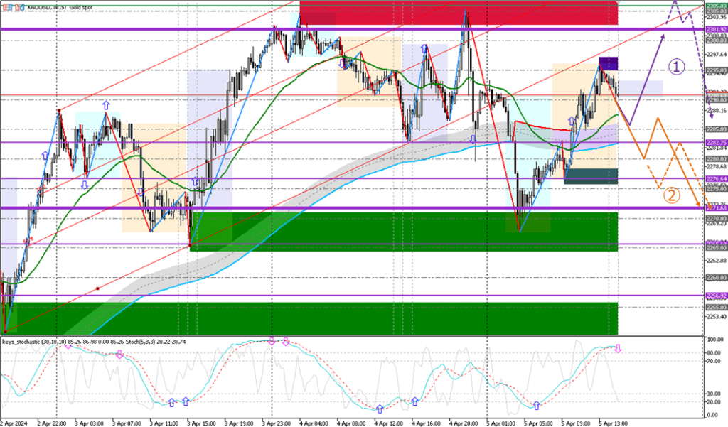
Task: Select the green 2305.83 price label
Action: pos(715,5)
